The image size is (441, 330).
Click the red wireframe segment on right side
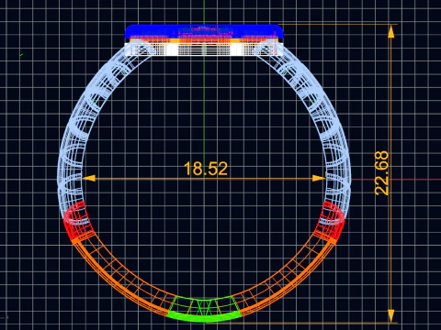tap(330, 222)
